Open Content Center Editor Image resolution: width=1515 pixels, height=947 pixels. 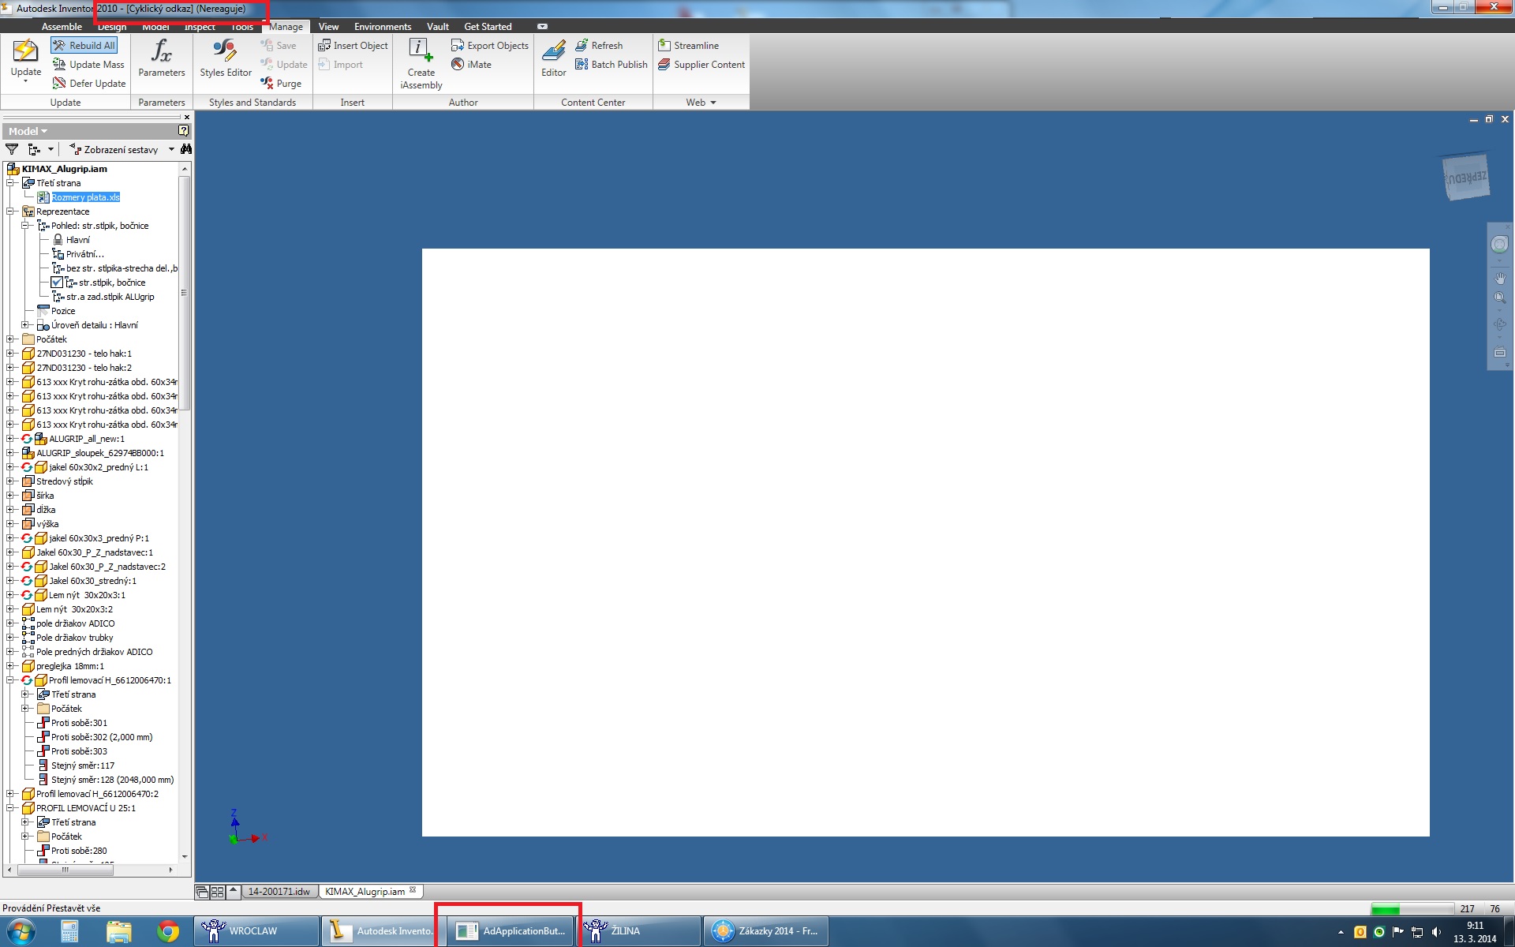[553, 52]
